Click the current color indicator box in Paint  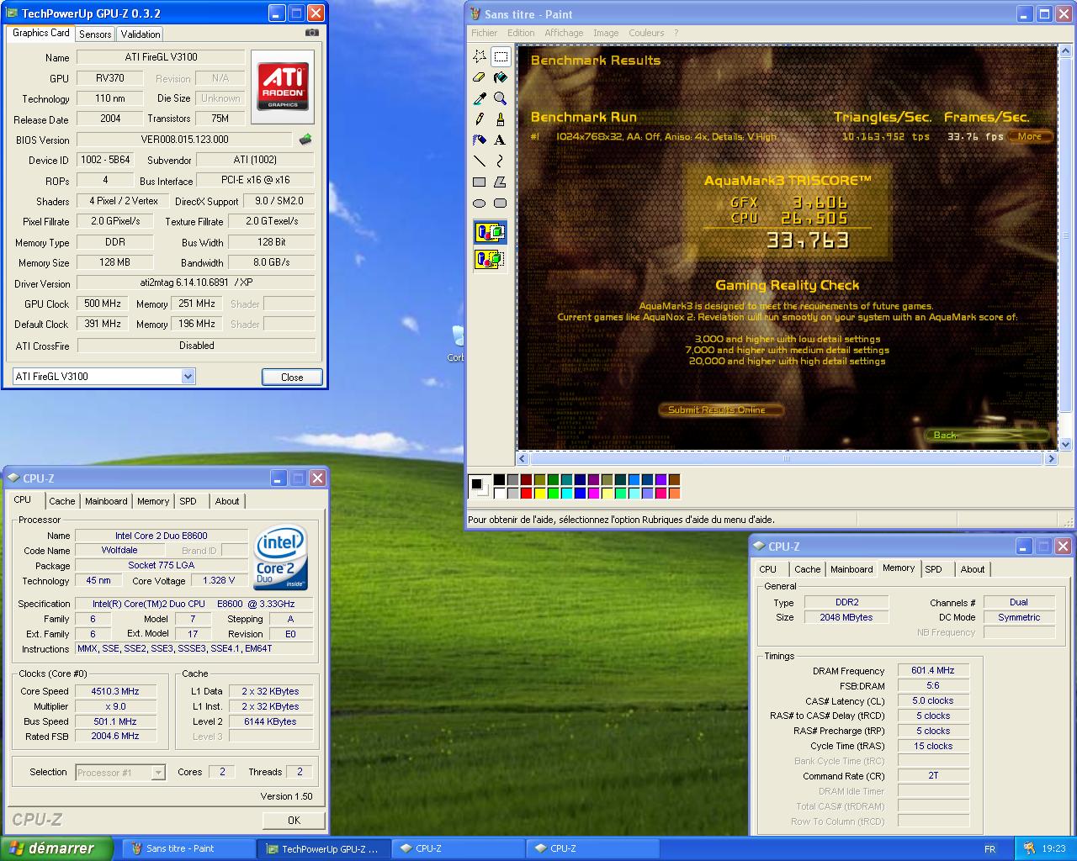(480, 485)
